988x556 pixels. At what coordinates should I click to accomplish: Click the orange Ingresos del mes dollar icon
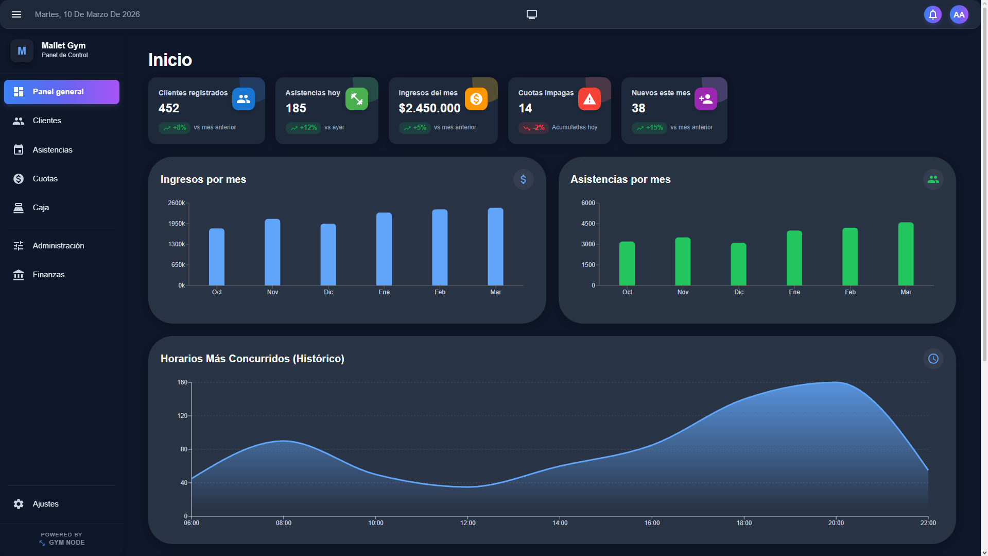[476, 99]
